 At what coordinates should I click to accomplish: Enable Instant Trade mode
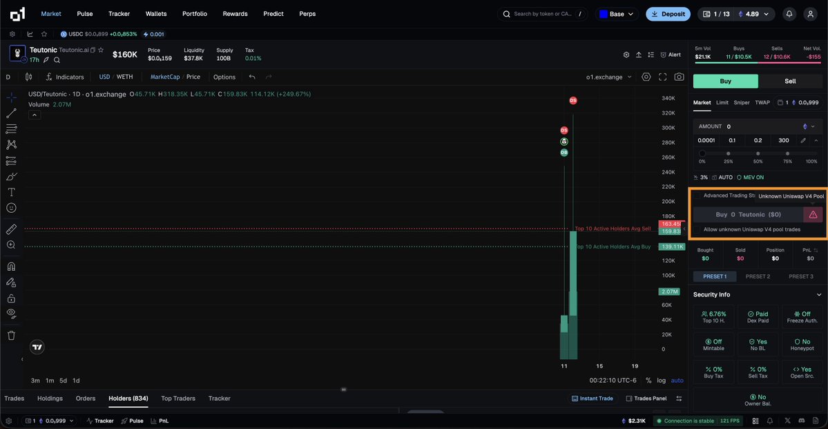pos(591,399)
